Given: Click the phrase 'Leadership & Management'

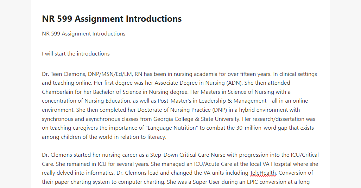Looking at the screenshot, I should click(x=233, y=101).
